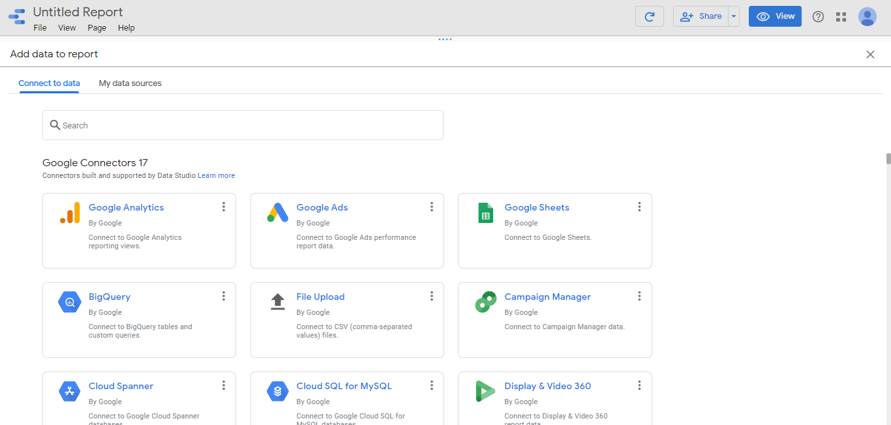Image resolution: width=891 pixels, height=425 pixels.
Task: Click the Cloud Spanner hexagon icon
Action: 69,392
